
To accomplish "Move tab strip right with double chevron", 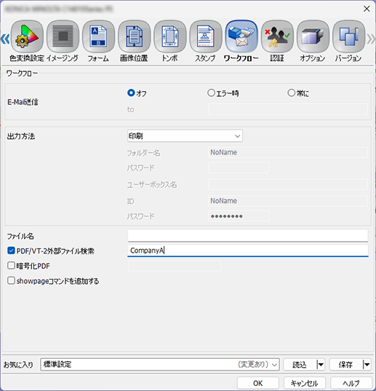I will point(371,39).
